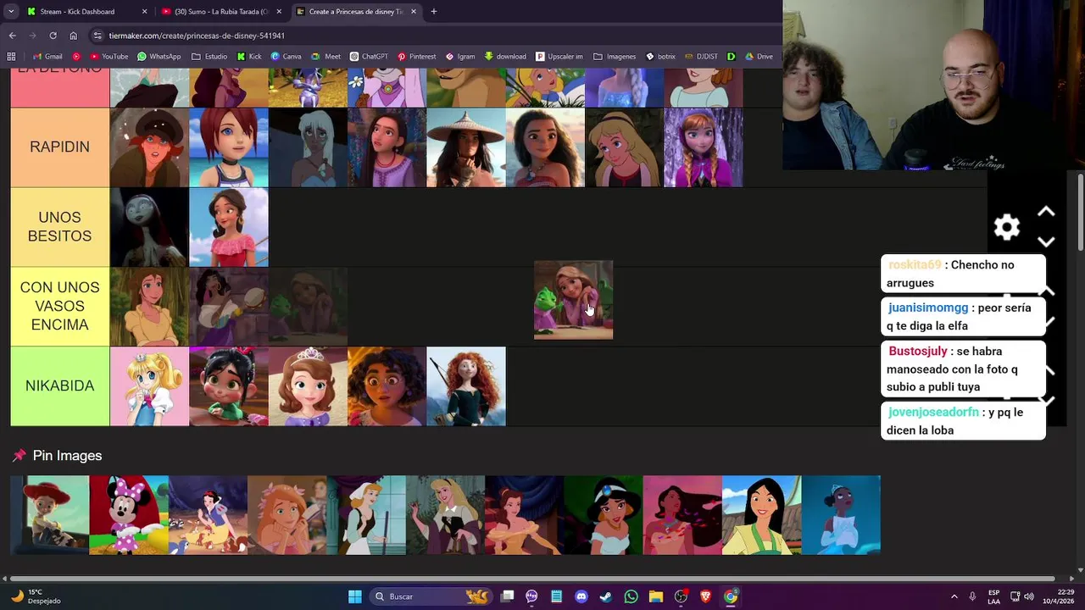
Task: Open the WhatsApp bookmark
Action: [159, 57]
